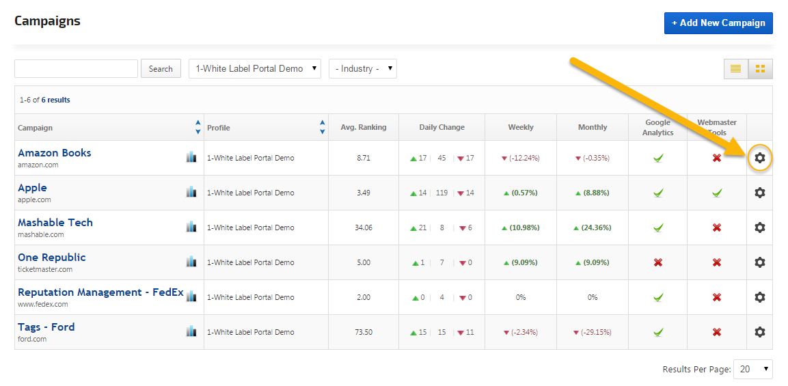Open the Reputation Management - FedEx campaign

pos(100,292)
